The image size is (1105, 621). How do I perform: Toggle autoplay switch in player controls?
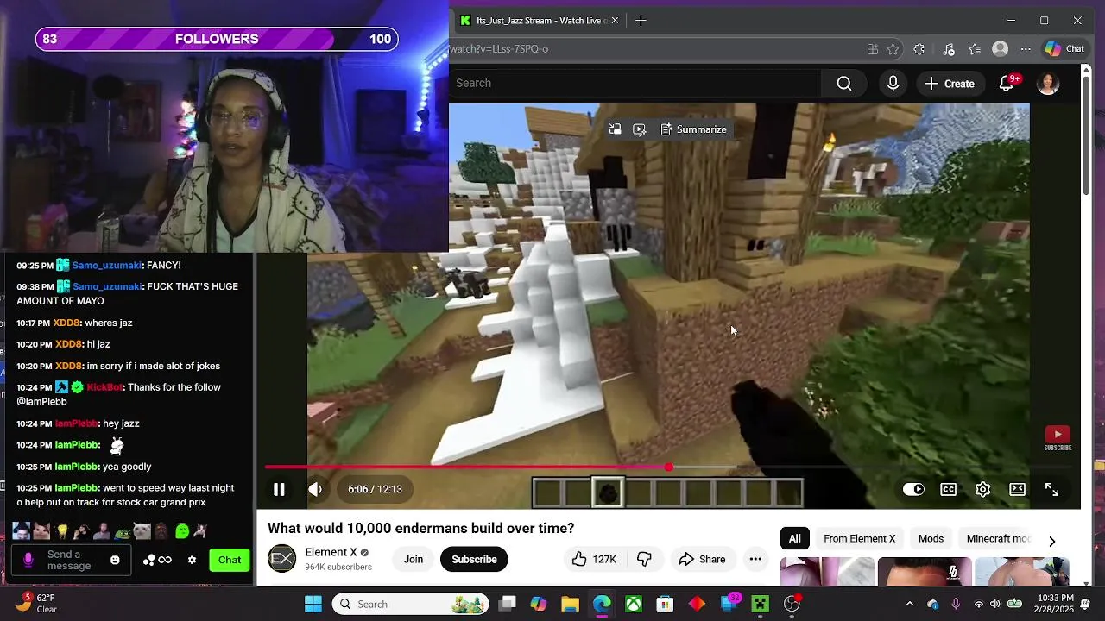[x=913, y=489]
